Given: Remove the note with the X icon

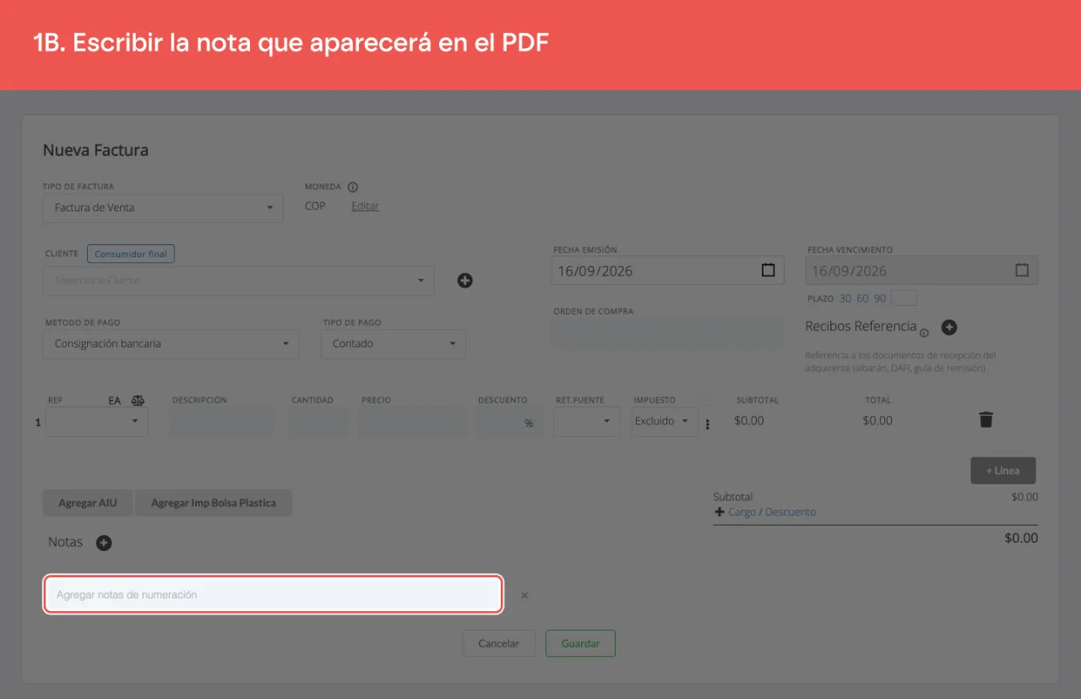Looking at the screenshot, I should click(524, 595).
